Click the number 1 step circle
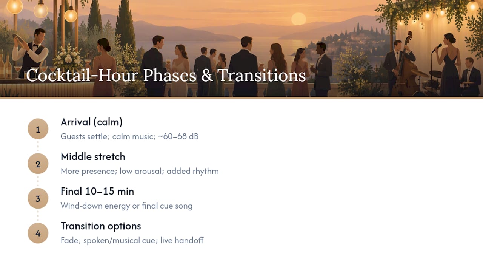 38,129
